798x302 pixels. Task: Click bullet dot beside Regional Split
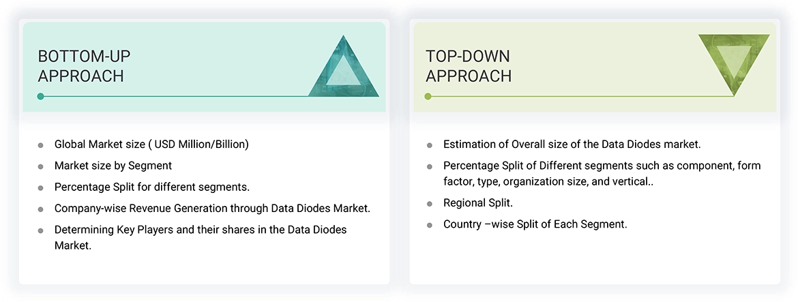[429, 204]
